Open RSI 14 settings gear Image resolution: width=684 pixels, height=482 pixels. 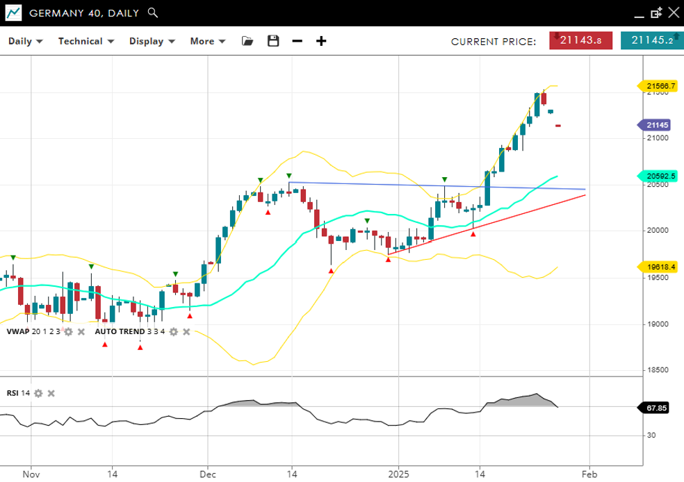point(38,393)
